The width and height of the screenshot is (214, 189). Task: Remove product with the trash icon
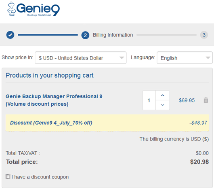point(206,100)
